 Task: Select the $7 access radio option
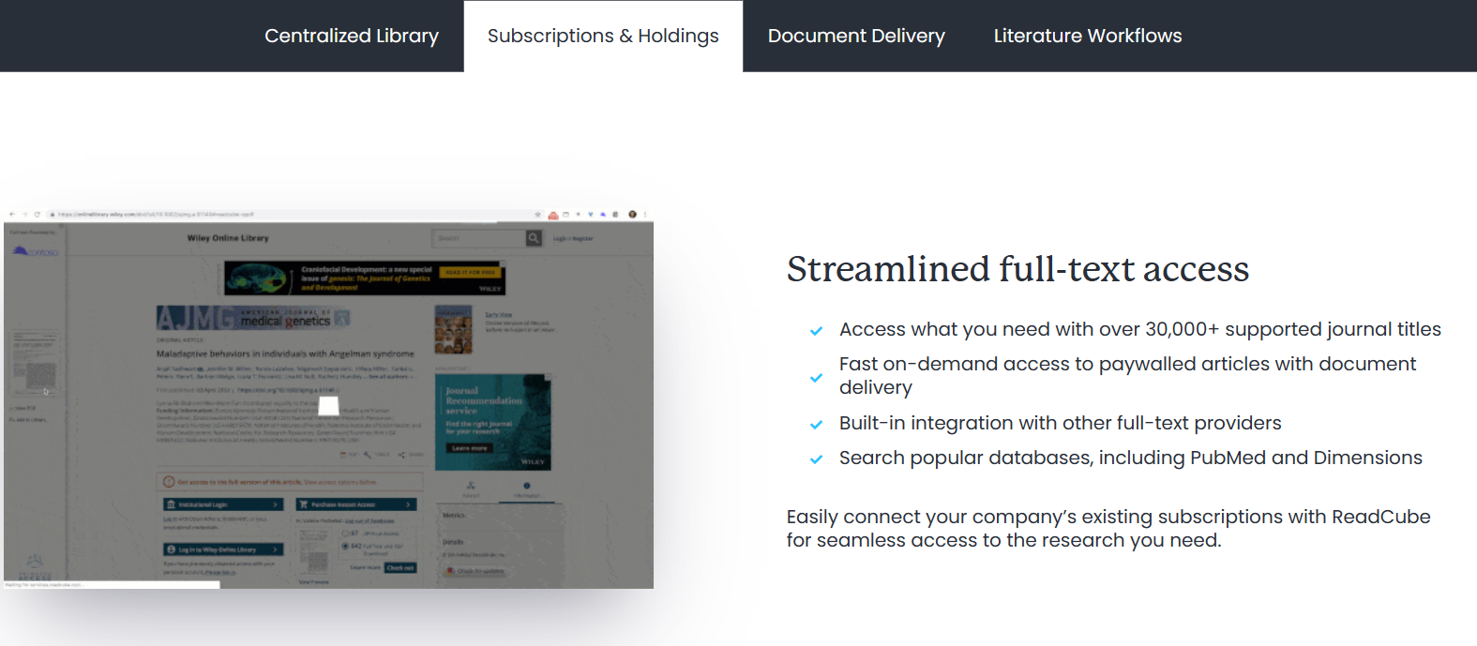(344, 533)
